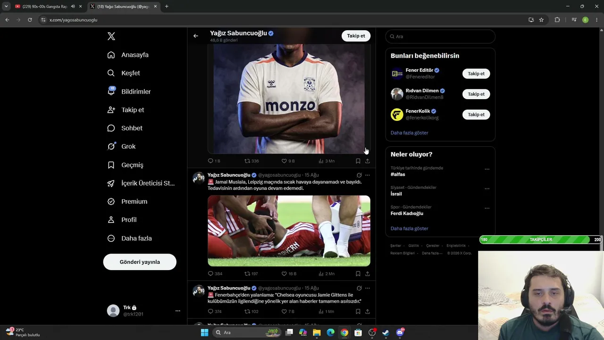Bookmark the Jamal Musiala post

[358, 274]
